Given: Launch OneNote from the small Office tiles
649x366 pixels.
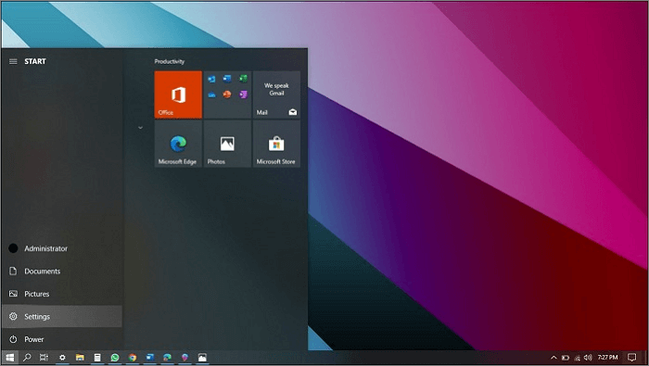Looking at the screenshot, I should pyautogui.click(x=243, y=95).
